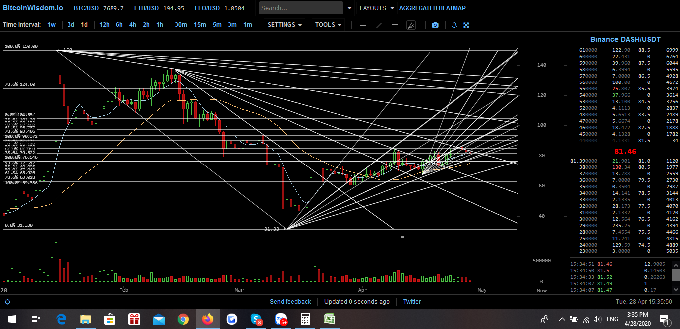Open the LAYOUTS dropdown
Screen dimensions: 680x329
tap(377, 8)
